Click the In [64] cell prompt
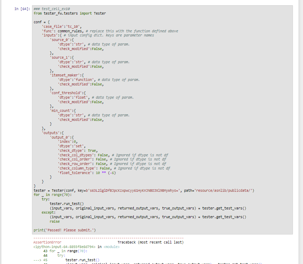 click(22, 9)
